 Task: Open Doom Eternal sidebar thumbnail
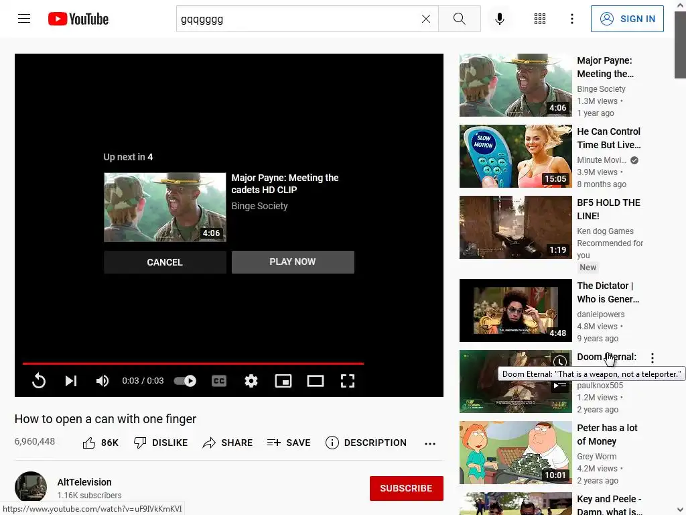pos(515,382)
